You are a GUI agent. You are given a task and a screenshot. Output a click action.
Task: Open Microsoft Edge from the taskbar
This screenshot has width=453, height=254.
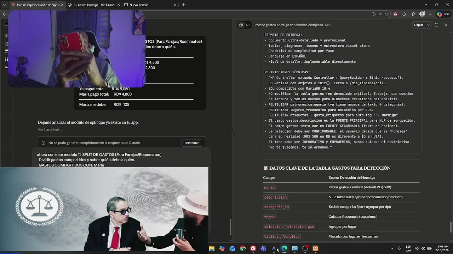(284, 249)
